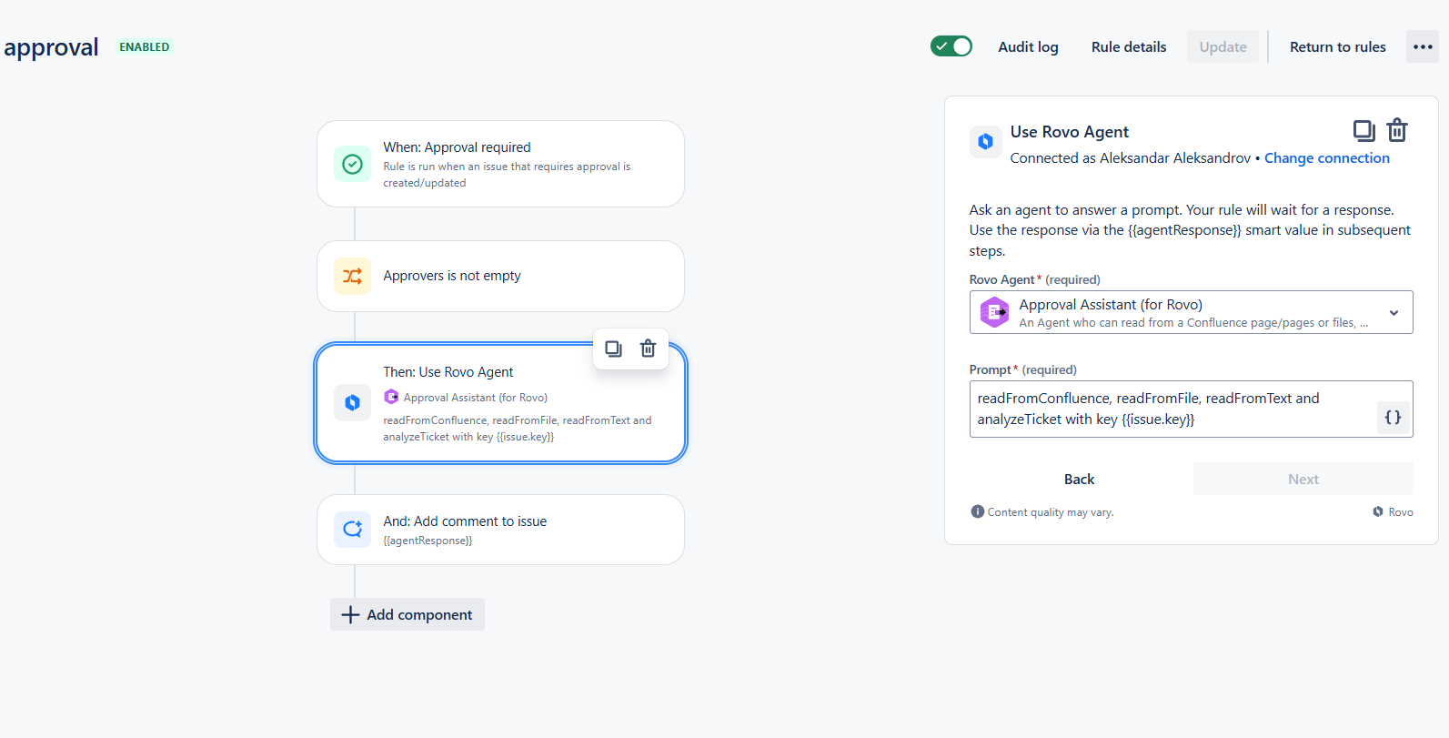Click the Rovo hexagon icon in panel header
Viewport: 1449px width, 738px height.
coord(985,141)
